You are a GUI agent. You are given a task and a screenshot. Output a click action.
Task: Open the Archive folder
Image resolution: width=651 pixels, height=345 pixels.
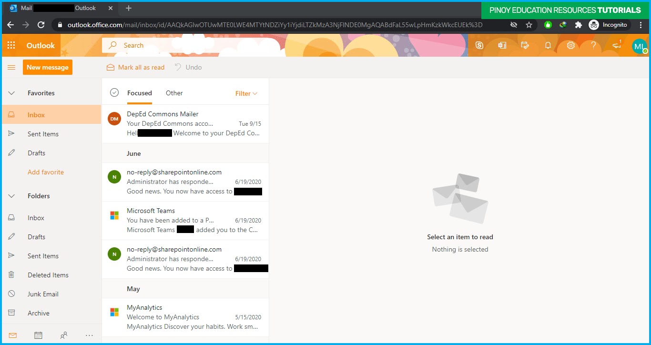pos(51,313)
